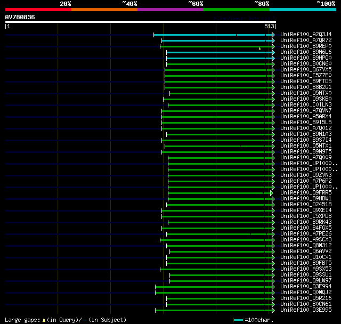Select the UniRef100_Q8W312 label
Image resolution: width=341 pixels, height=324 pixels.
coord(306,246)
